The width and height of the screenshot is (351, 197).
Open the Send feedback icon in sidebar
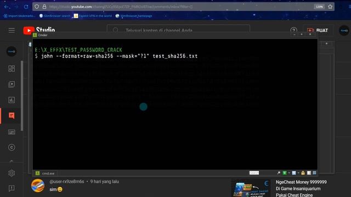click(x=12, y=188)
